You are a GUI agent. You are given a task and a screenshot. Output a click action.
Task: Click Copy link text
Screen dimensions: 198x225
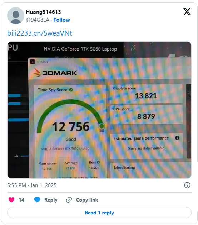[87, 200]
